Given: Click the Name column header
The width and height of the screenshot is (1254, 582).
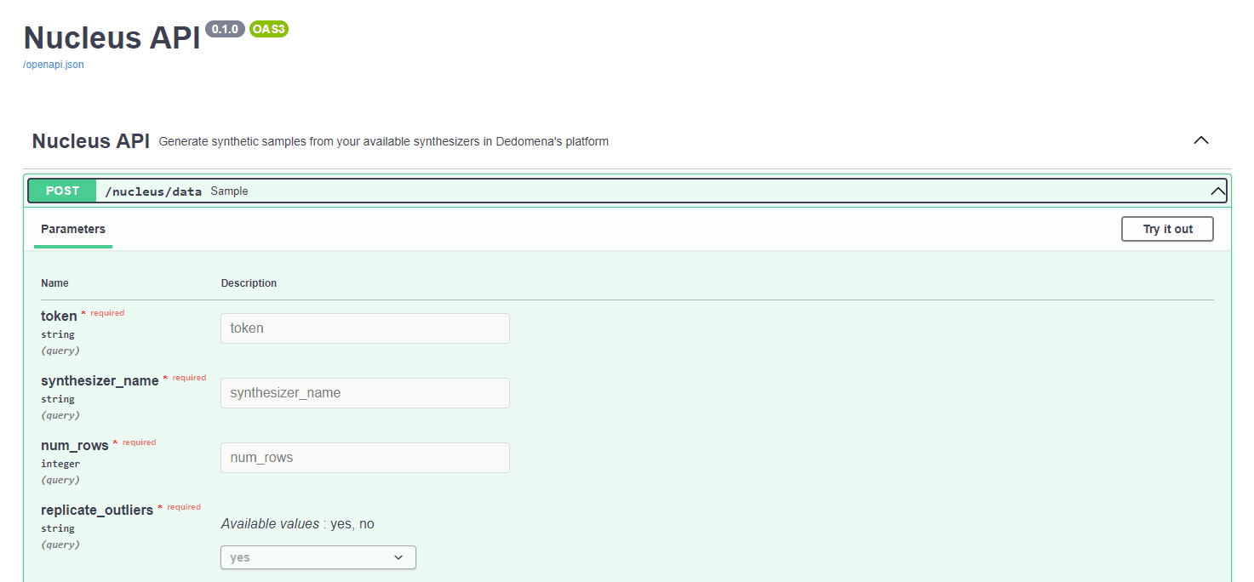Looking at the screenshot, I should point(54,283).
